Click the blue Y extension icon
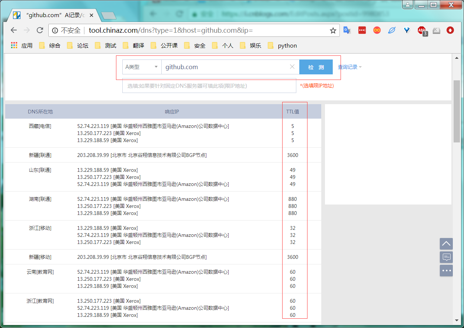Image resolution: width=464 pixels, height=328 pixels. coord(407,30)
